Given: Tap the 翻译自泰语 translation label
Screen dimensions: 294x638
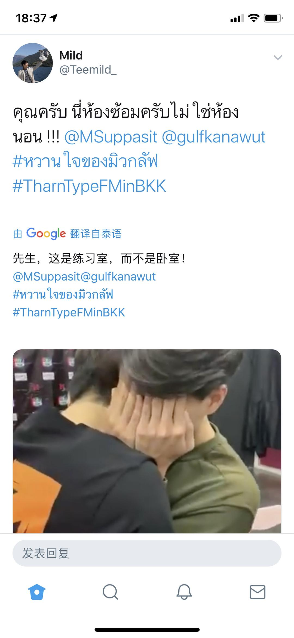Looking at the screenshot, I should click(96, 234).
